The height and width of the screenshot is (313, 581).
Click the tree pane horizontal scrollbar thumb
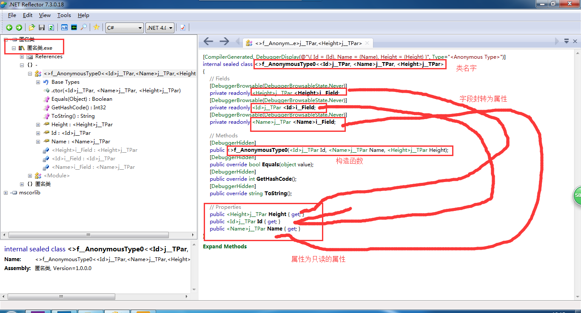coord(88,235)
